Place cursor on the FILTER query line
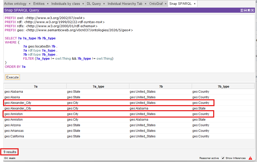Viewport: 257px width, 162px height. pos(68,58)
